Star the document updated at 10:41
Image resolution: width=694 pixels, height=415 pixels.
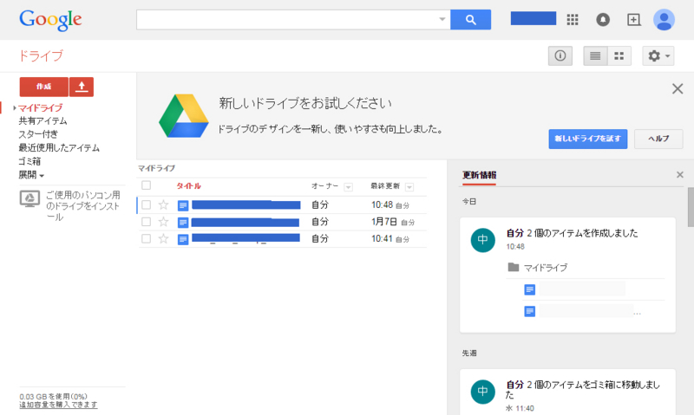click(x=163, y=238)
